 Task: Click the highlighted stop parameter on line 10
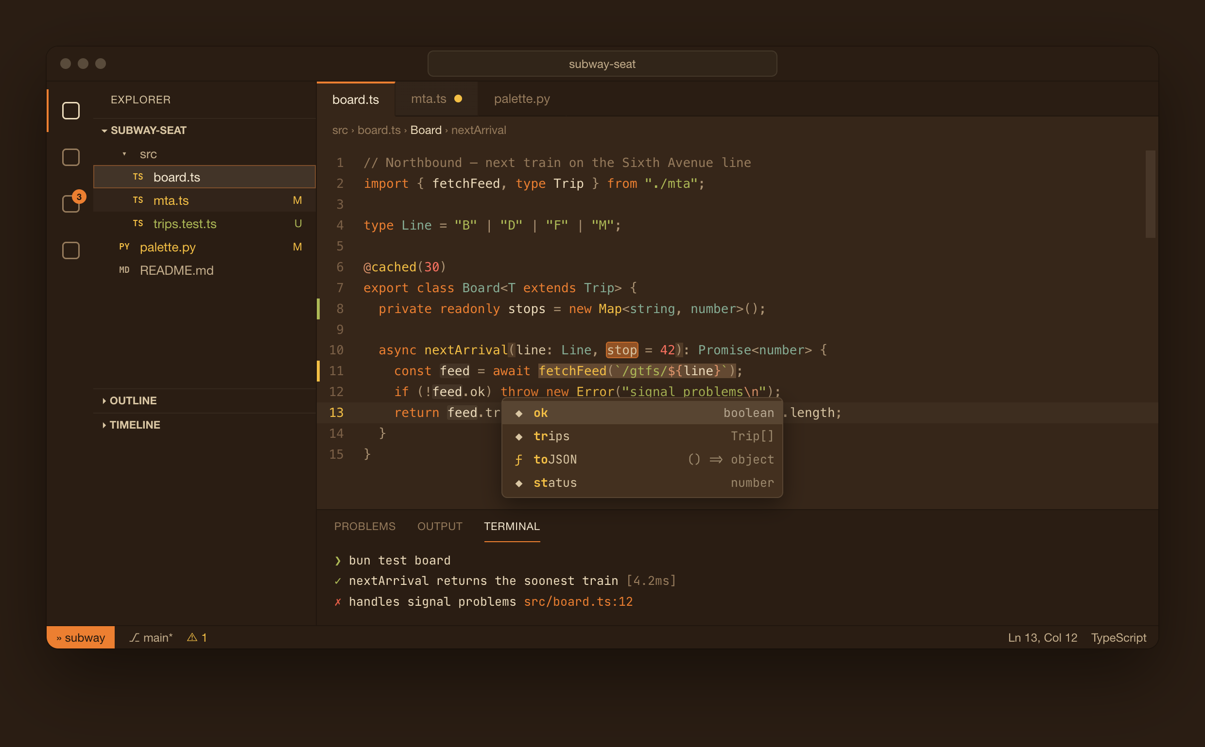coord(621,350)
